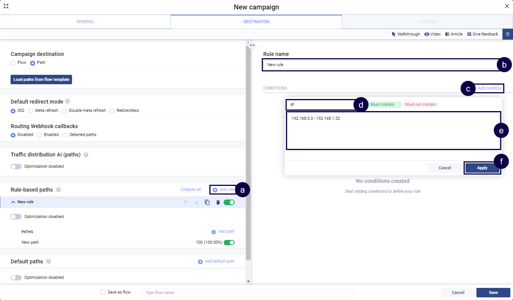Switch to the TRACKING tab
Viewport: 513px width, 300px height.
coord(427,22)
